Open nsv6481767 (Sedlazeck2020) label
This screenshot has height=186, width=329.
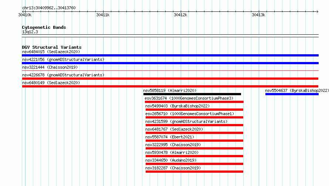pyautogui.click(x=174, y=129)
